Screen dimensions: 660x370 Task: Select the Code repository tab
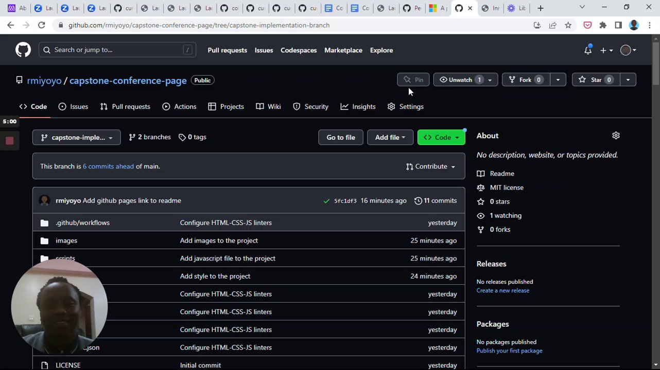(x=33, y=106)
